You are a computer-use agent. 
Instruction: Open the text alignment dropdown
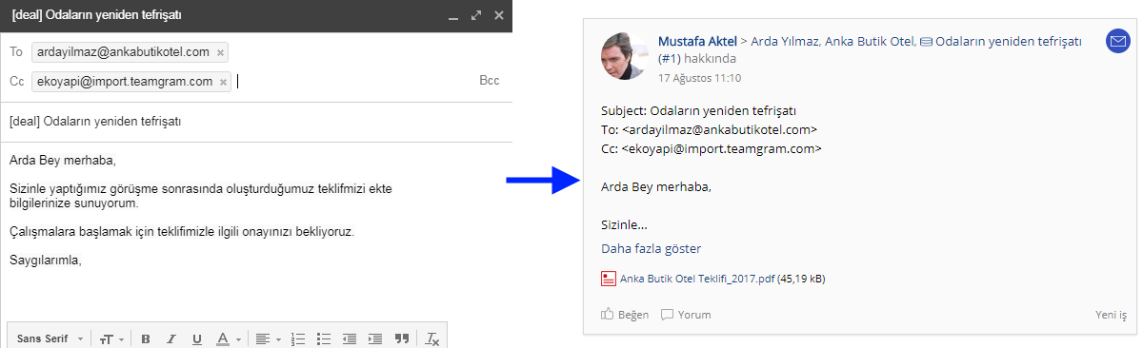pyautogui.click(x=268, y=338)
